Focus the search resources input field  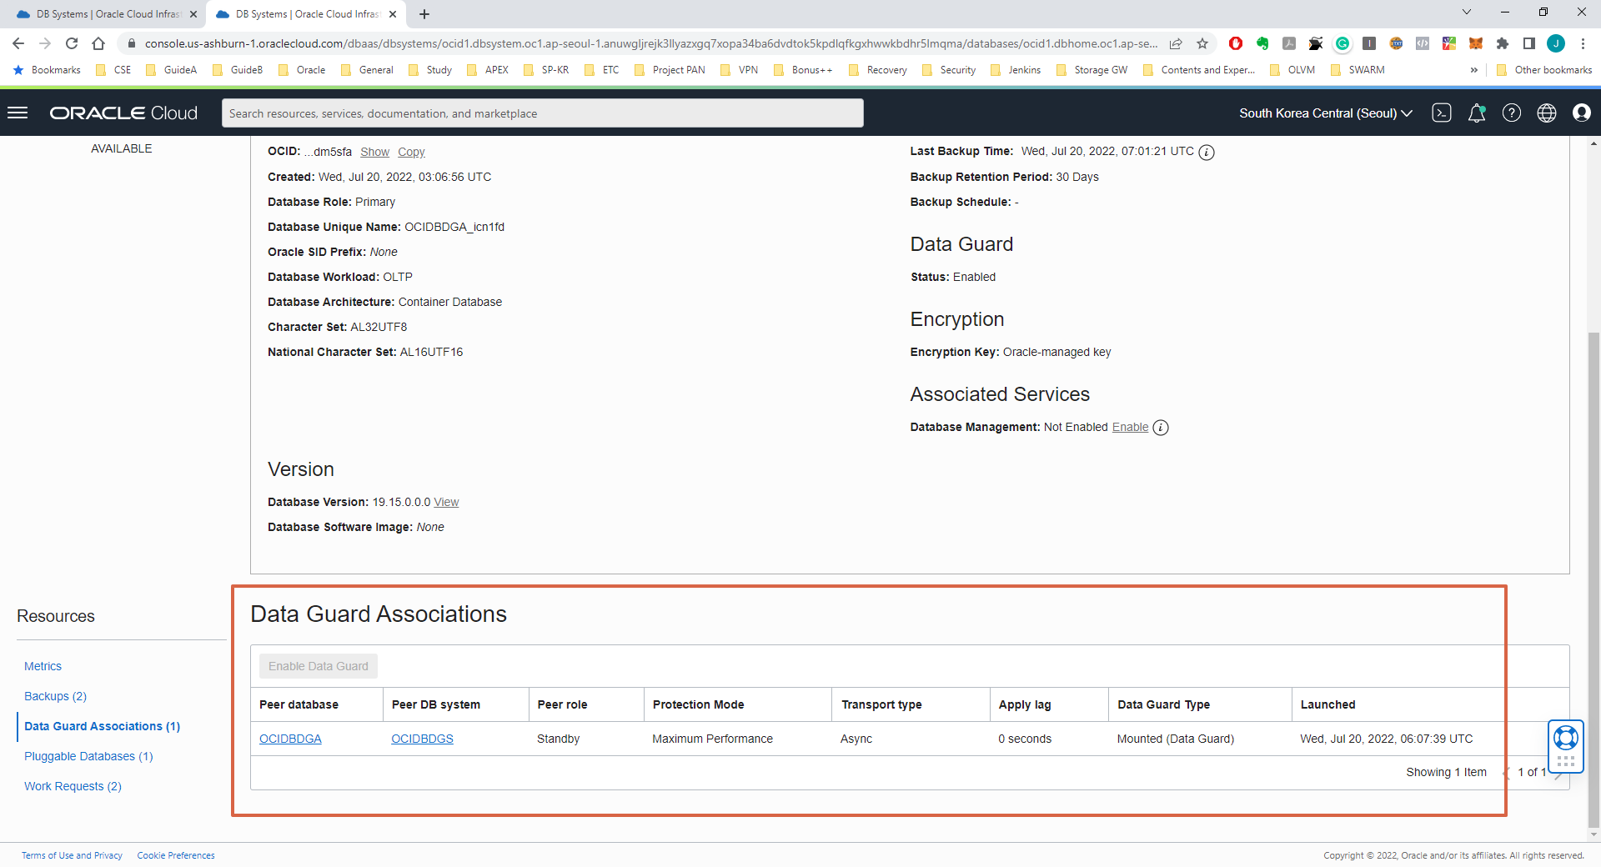click(x=543, y=113)
